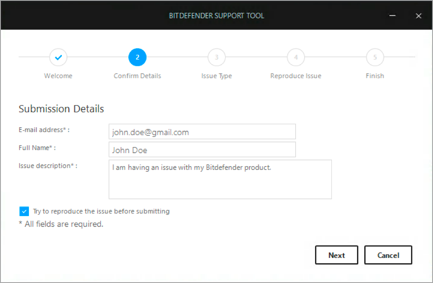Toggle 'Try to reproduce the issue' checkbox

[24, 211]
